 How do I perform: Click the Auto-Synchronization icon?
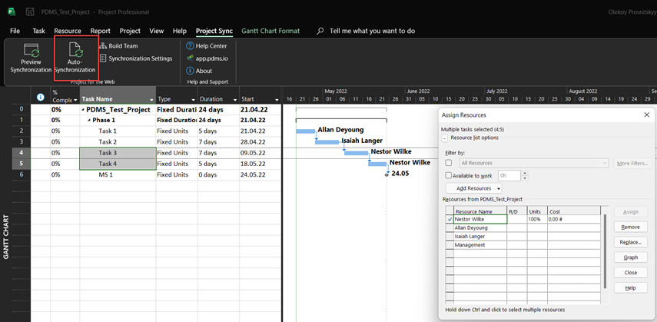click(75, 50)
